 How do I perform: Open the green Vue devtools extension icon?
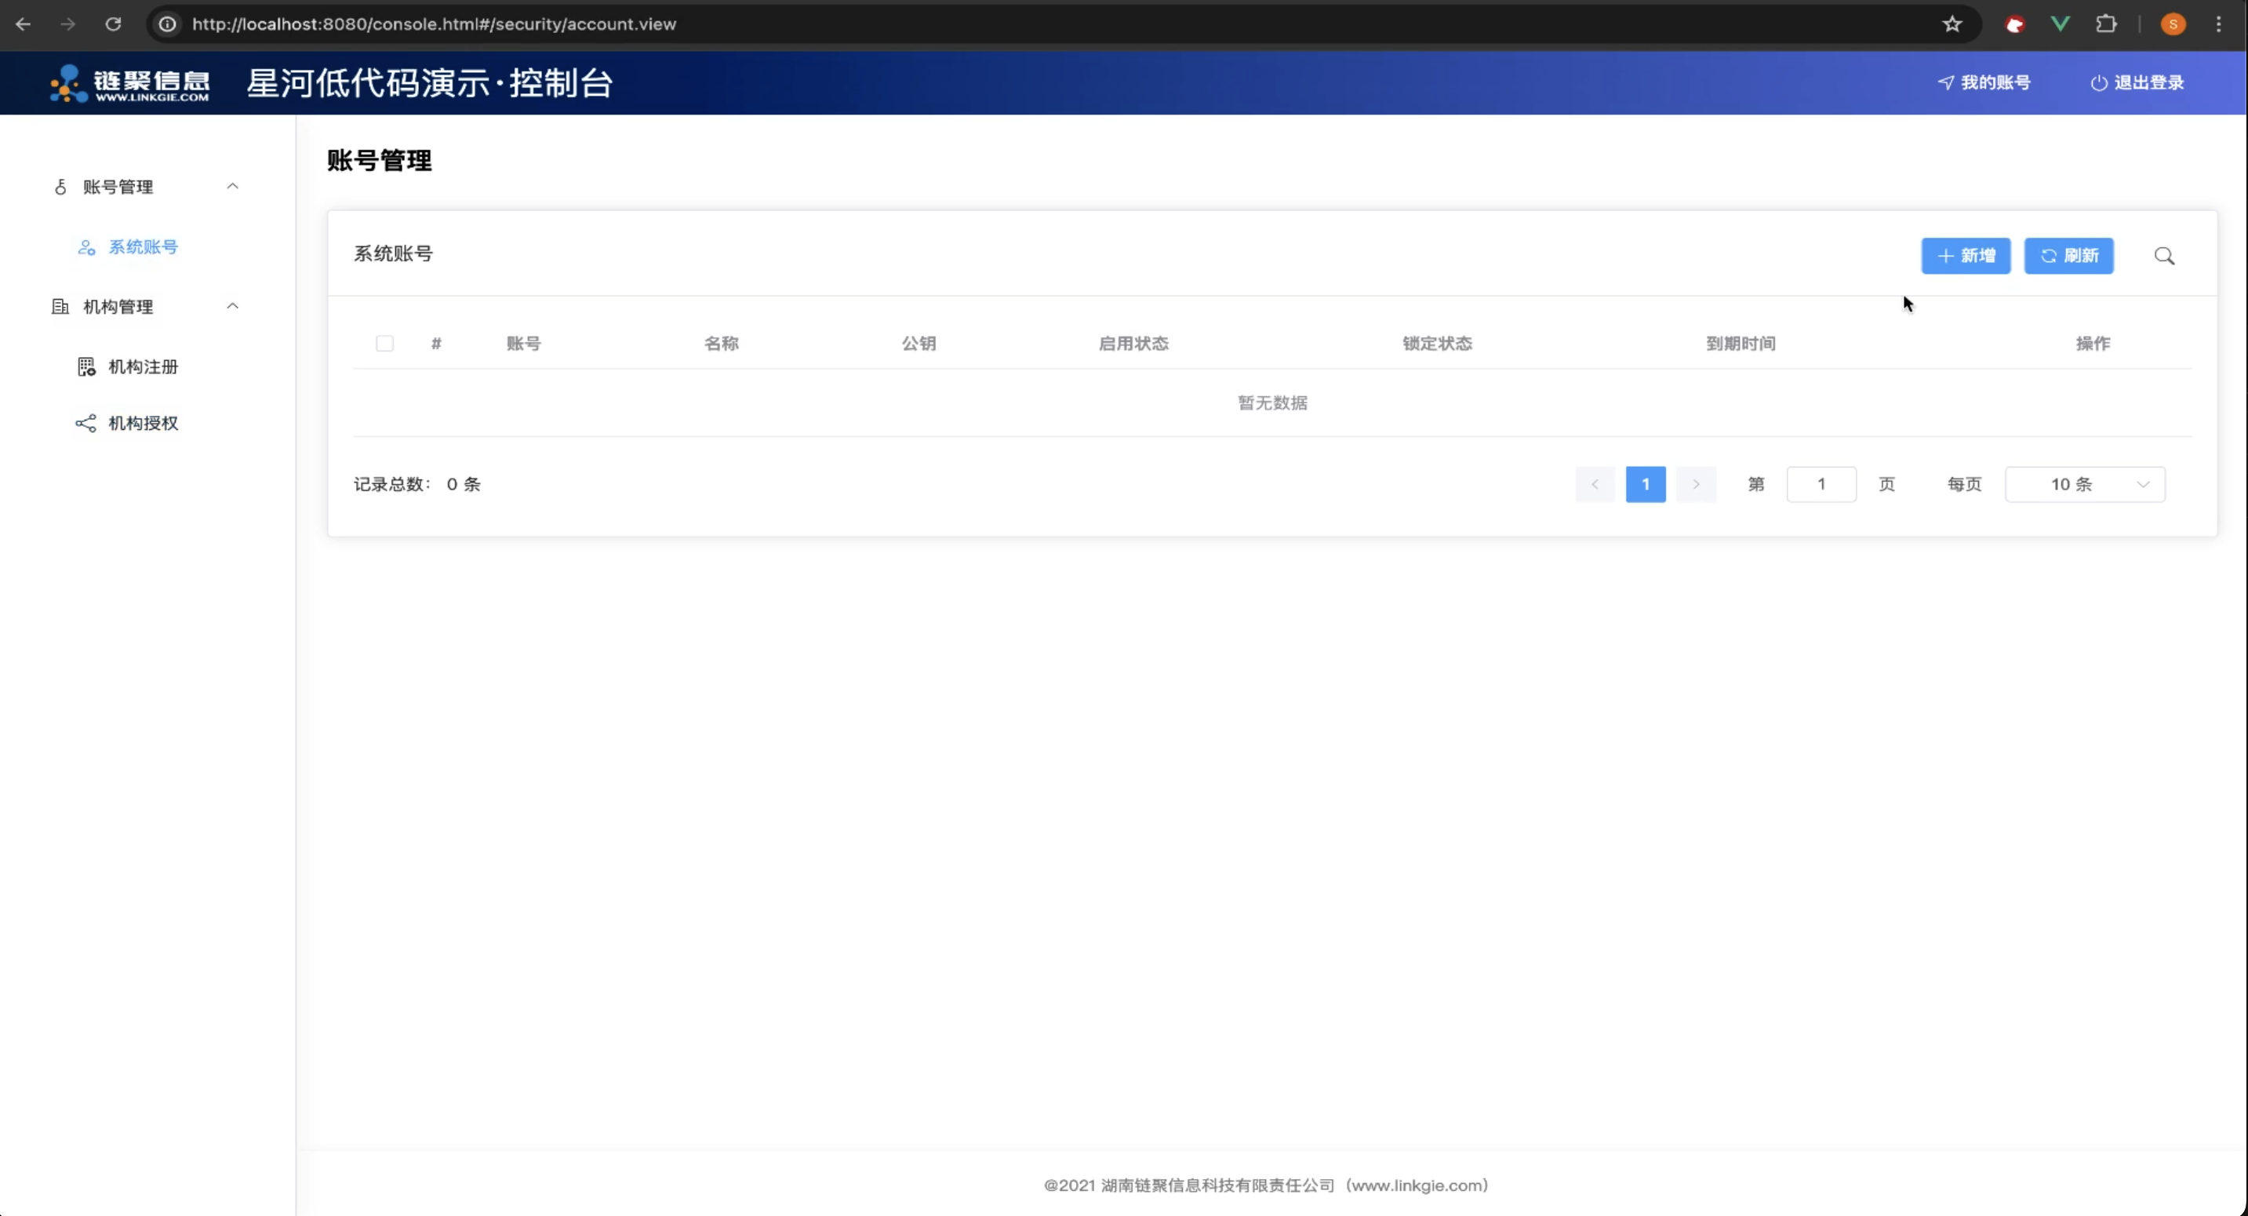click(x=2061, y=24)
